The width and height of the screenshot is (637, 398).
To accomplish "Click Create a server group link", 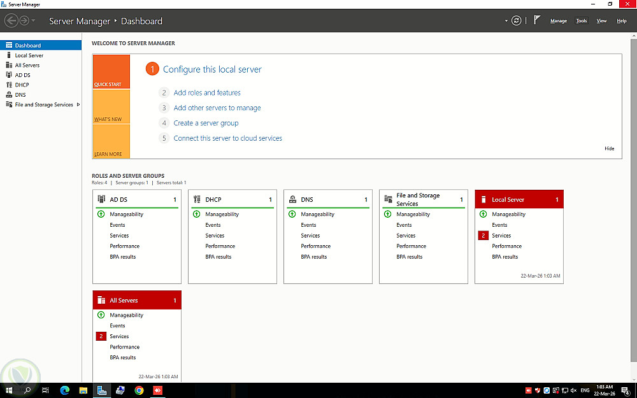I will pyautogui.click(x=206, y=123).
